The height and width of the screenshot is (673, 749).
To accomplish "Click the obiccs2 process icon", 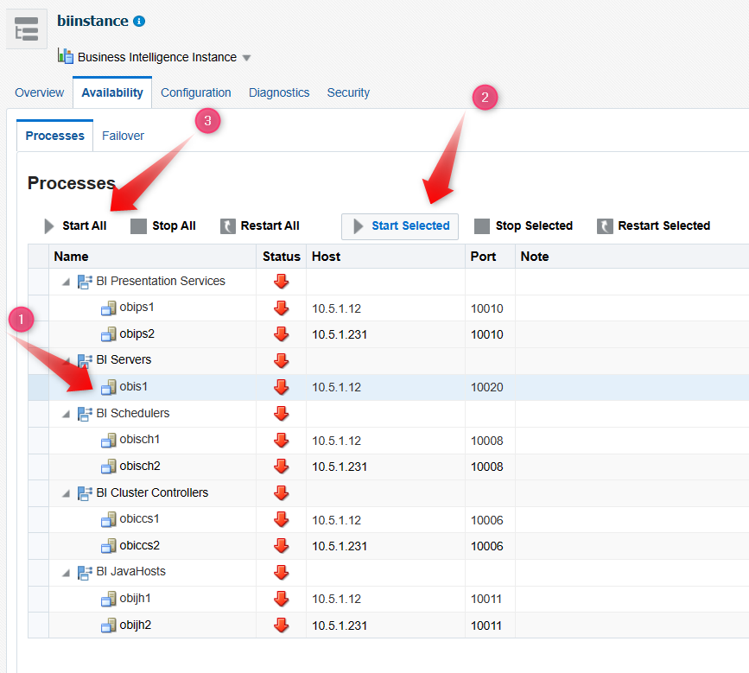I will (x=109, y=545).
